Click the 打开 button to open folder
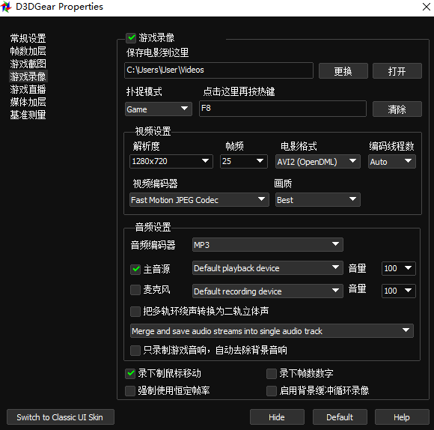 (397, 71)
